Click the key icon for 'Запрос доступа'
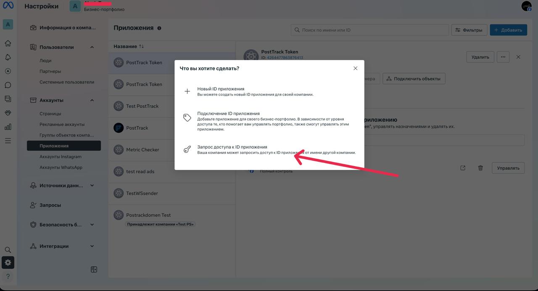The width and height of the screenshot is (538, 291). click(187, 150)
